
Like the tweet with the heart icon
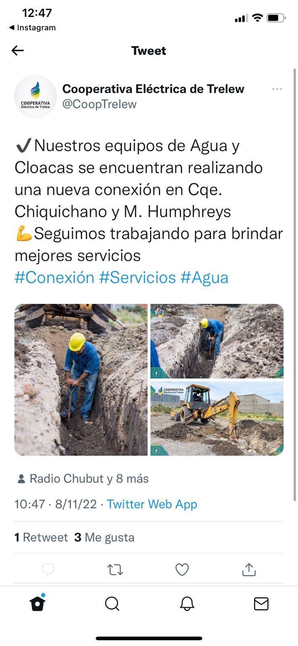click(x=182, y=569)
